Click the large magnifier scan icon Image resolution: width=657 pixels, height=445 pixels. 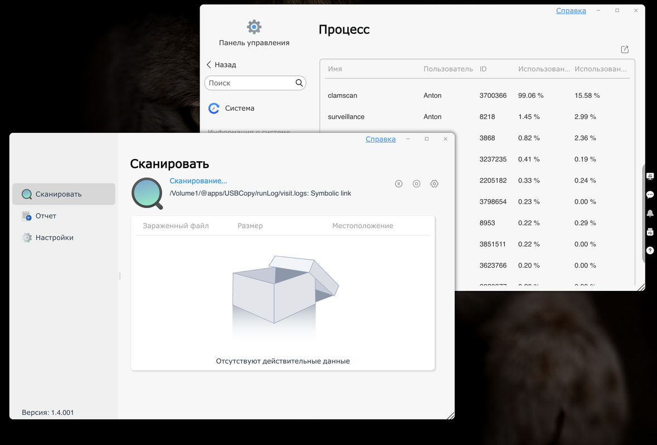pos(147,193)
